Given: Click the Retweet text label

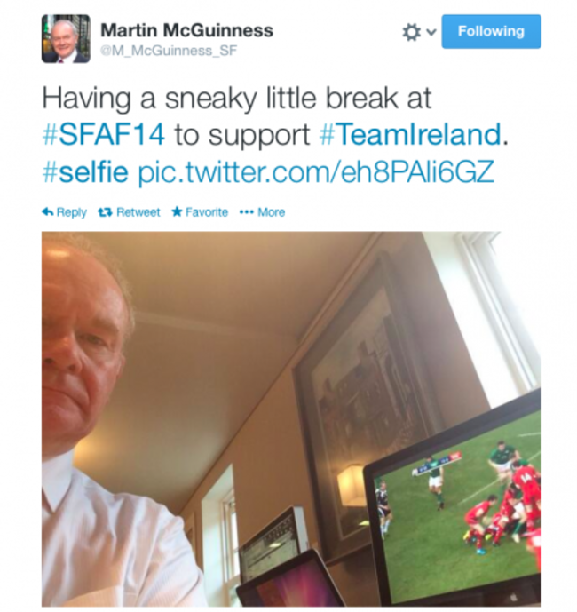Looking at the screenshot, I should click(x=138, y=212).
